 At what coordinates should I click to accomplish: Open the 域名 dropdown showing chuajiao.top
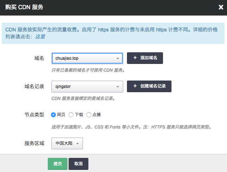click(87, 58)
